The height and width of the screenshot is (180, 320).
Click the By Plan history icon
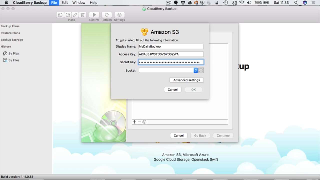click(x=5, y=53)
